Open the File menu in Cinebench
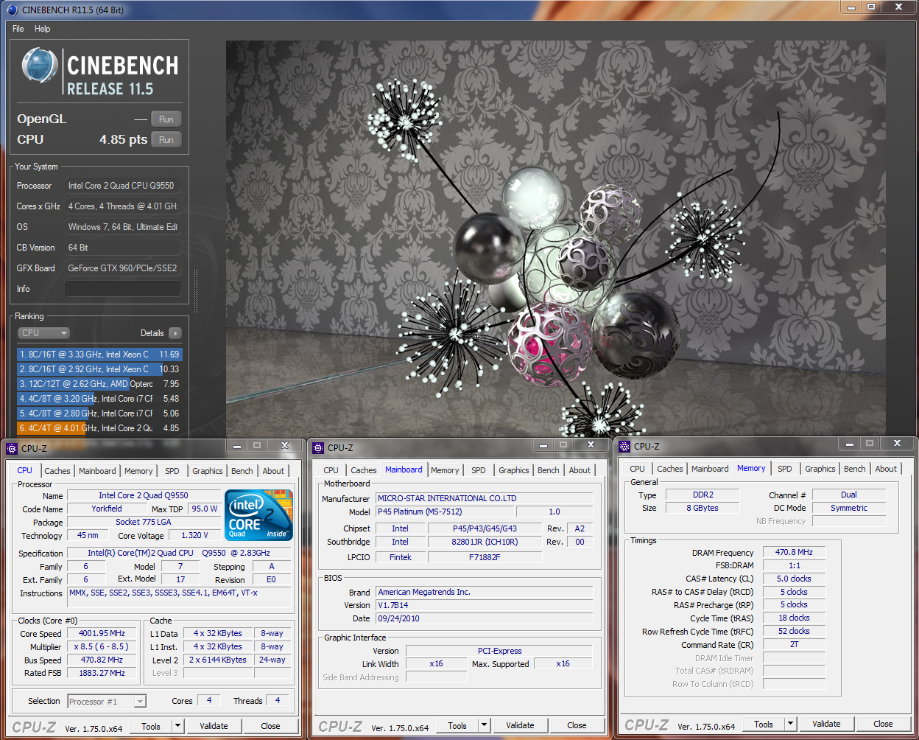The image size is (919, 740). tap(18, 29)
